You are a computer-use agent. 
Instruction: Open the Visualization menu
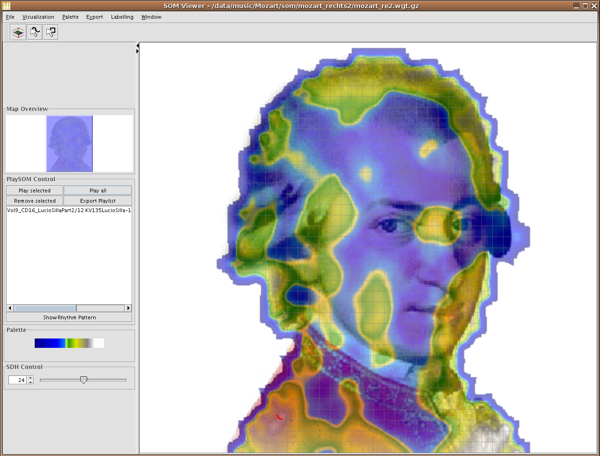click(38, 17)
